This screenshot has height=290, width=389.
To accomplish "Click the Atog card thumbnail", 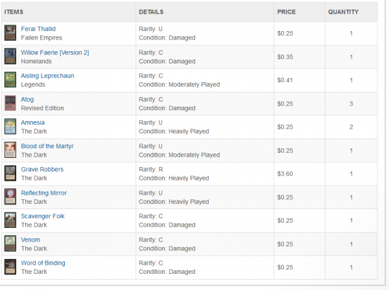I will [x=10, y=103].
